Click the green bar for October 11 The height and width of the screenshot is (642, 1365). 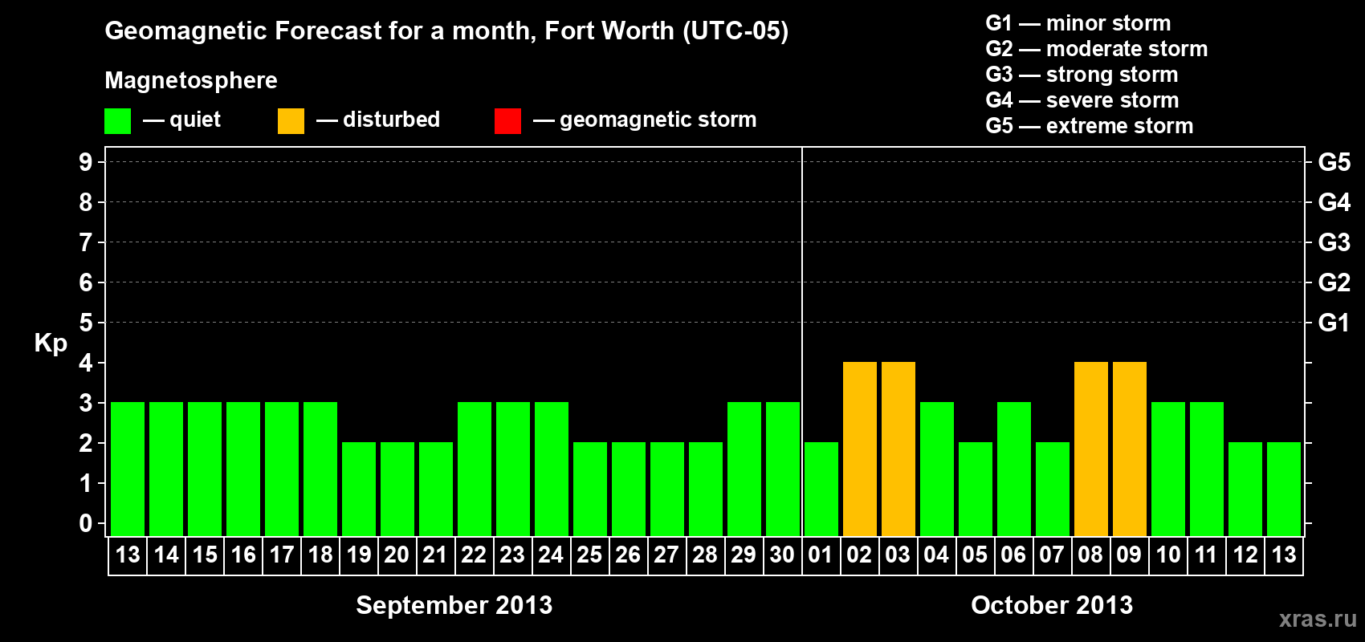point(1207,469)
